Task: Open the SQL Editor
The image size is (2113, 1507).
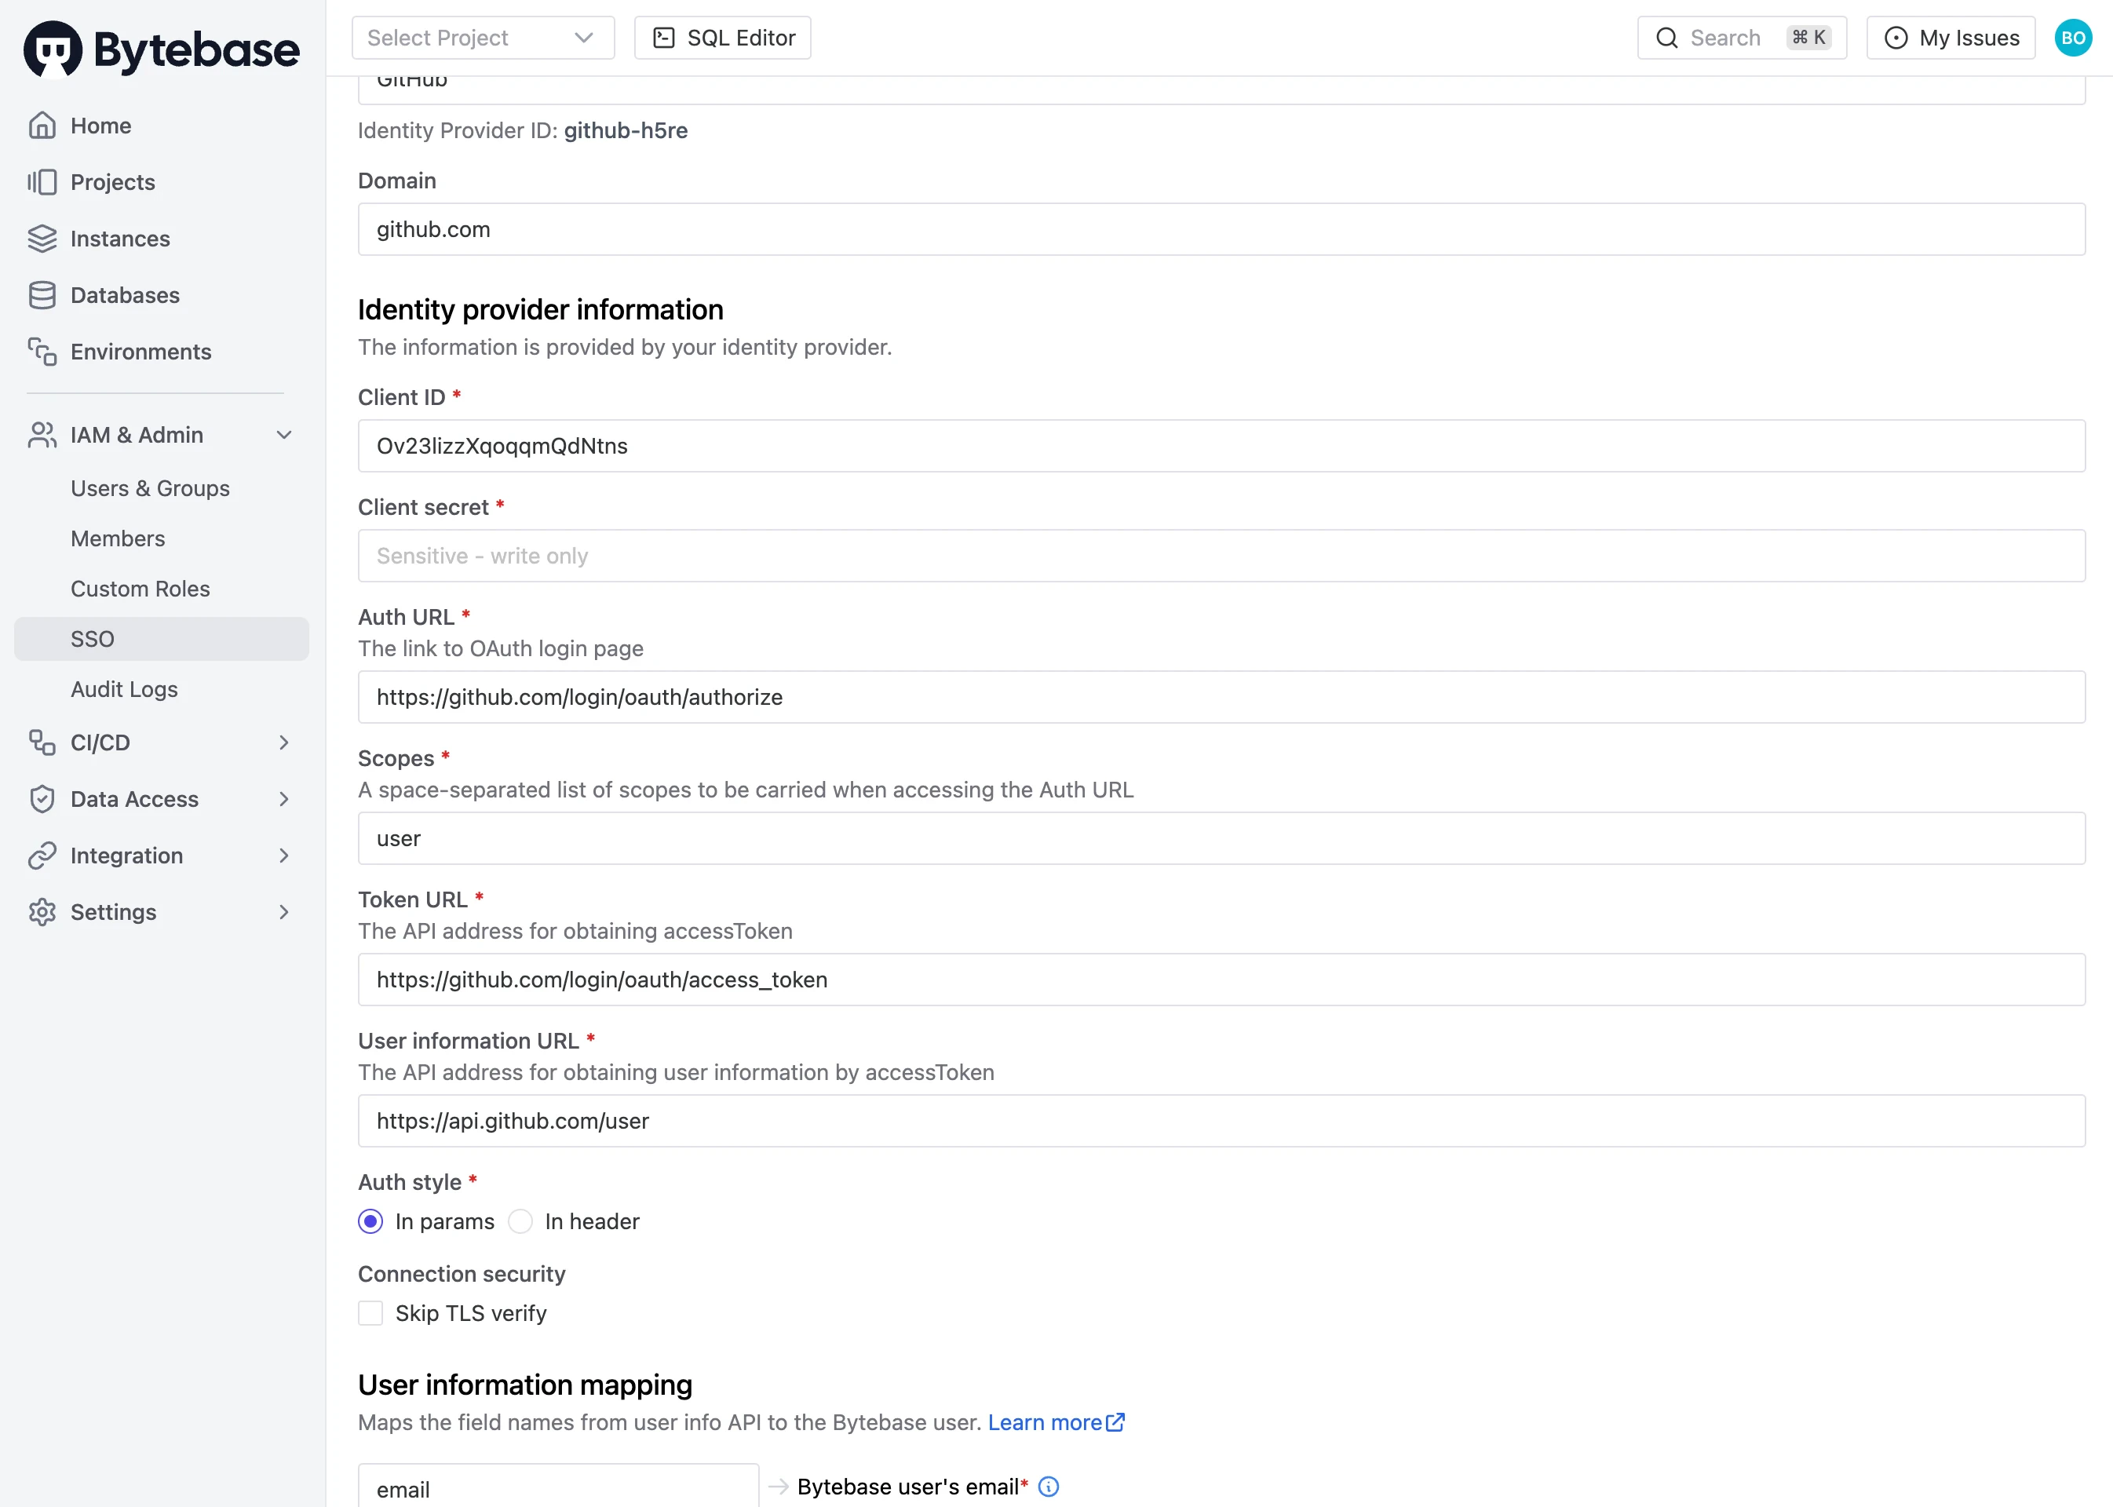Action: click(x=722, y=37)
